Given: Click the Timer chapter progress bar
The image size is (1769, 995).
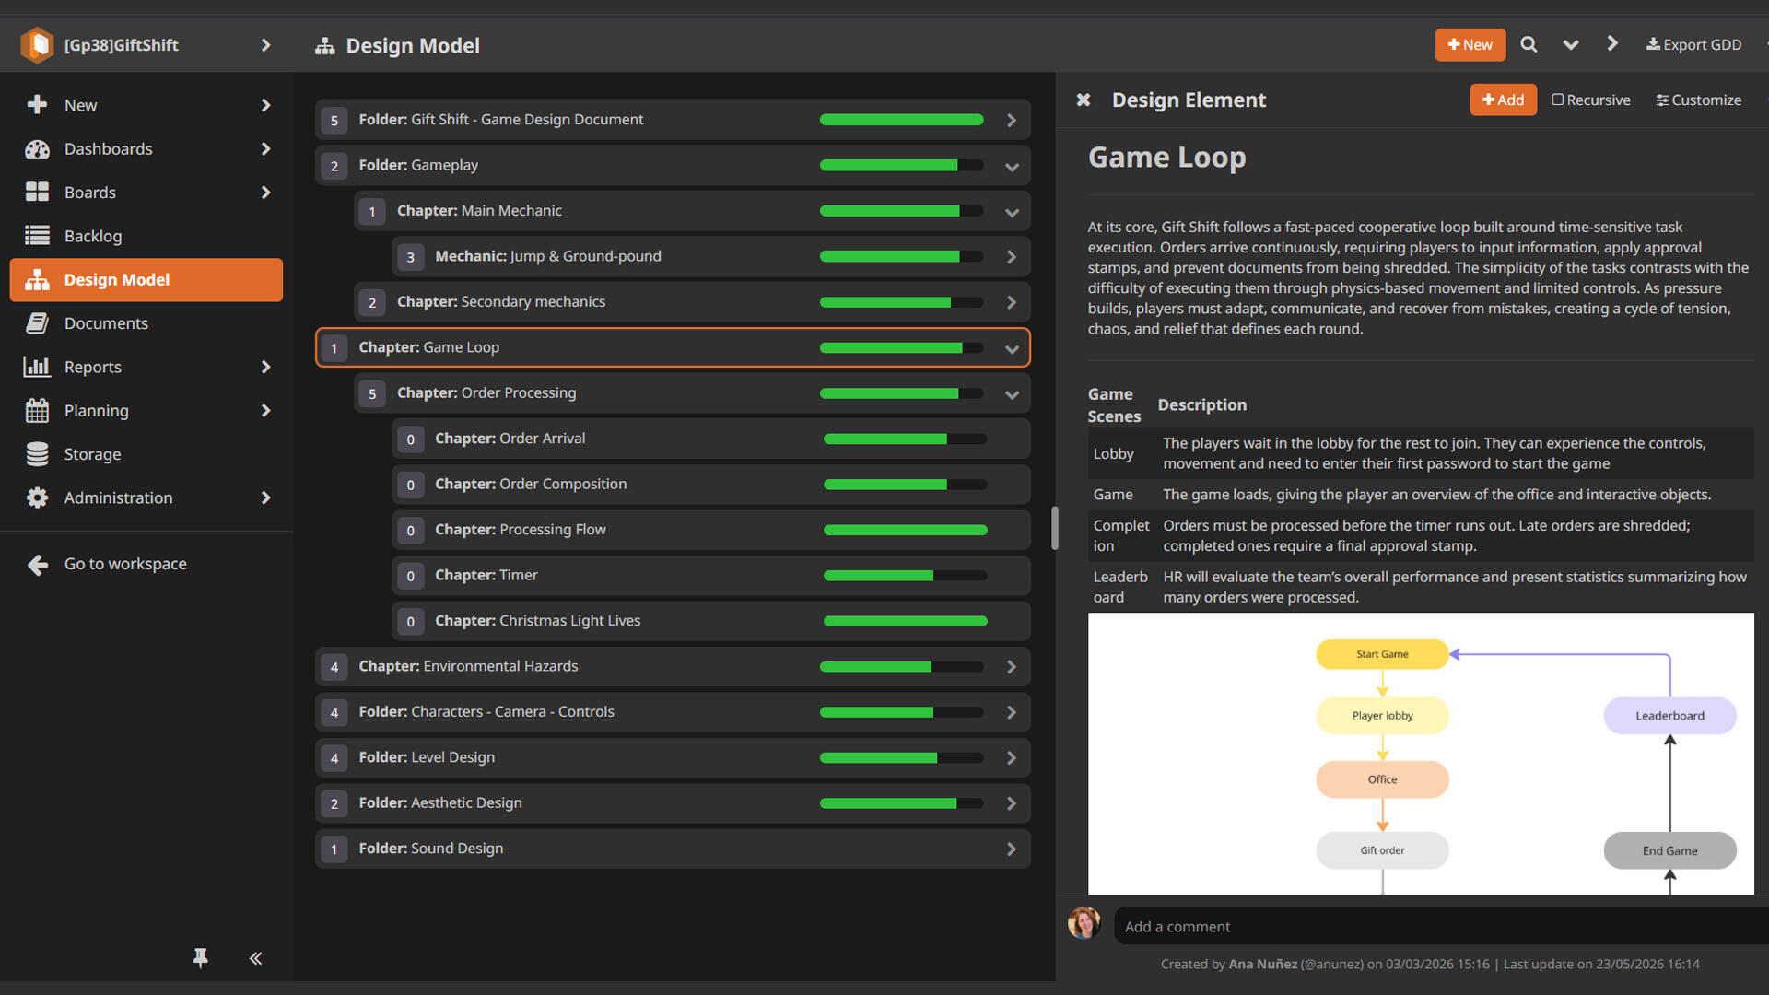Looking at the screenshot, I should [905, 575].
